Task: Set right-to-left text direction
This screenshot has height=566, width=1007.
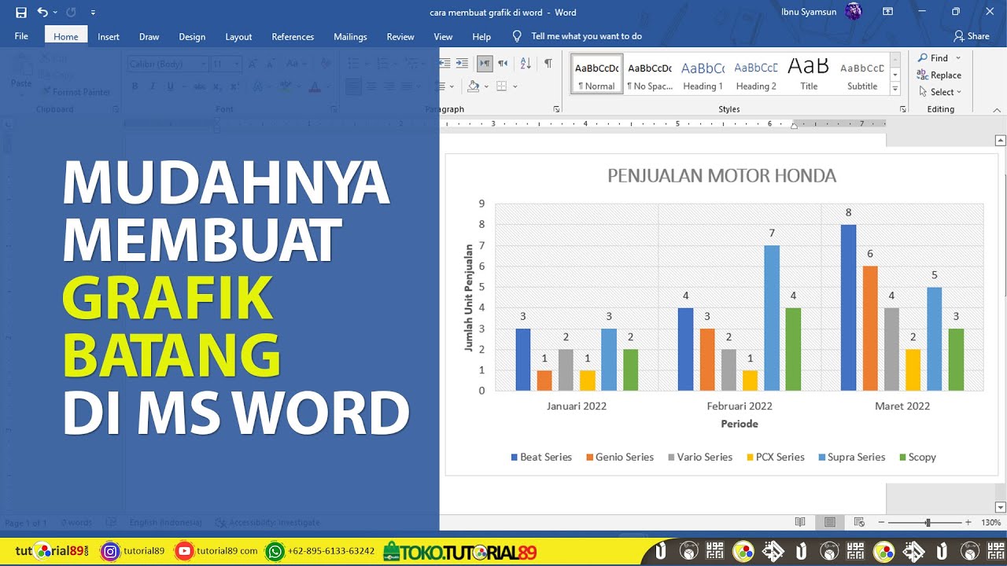Action: click(x=503, y=64)
